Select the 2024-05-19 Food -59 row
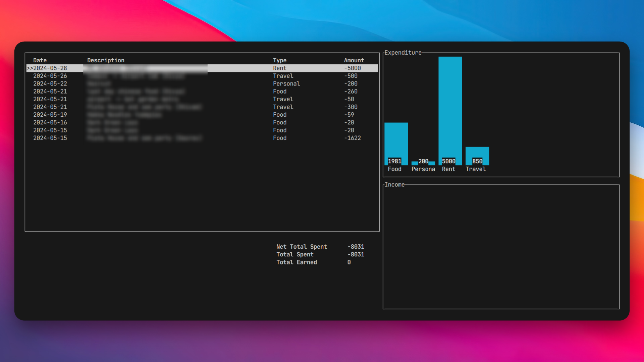644x362 pixels. click(201, 115)
